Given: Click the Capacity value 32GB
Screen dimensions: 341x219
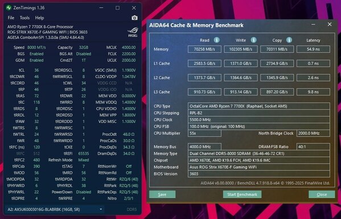Looking at the screenshot, I should tap(84, 47).
